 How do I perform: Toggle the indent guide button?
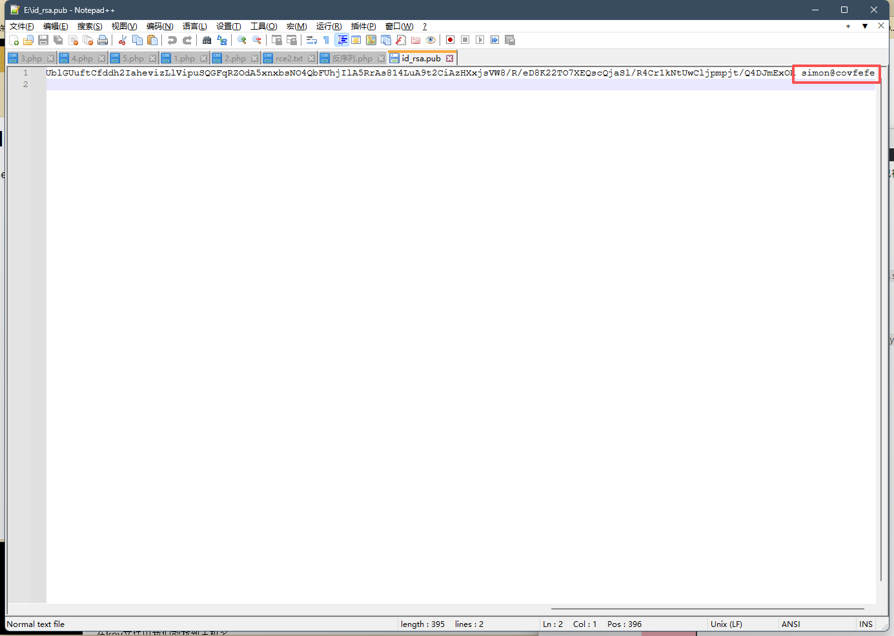(342, 40)
